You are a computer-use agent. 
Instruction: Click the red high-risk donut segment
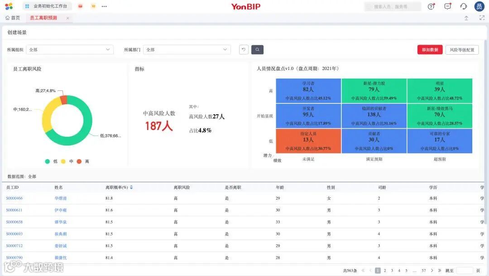[64, 100]
